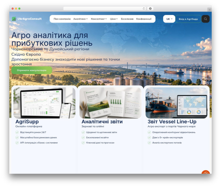Image resolution: width=221 pixels, height=187 pixels.
Task: Click check icon beside 'Щоденні та щотижневі звіти'
Action: [83, 132]
